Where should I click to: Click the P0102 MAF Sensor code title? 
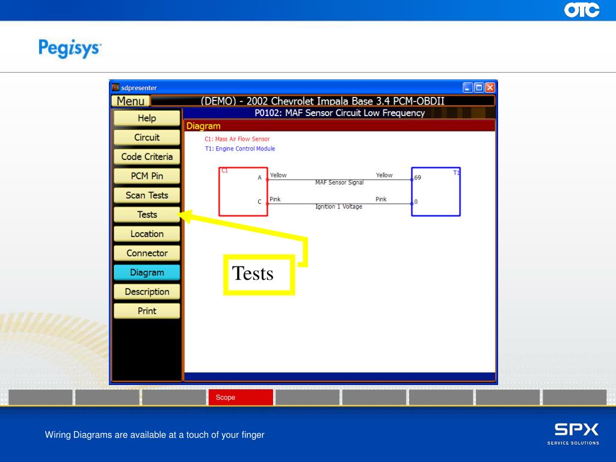pos(340,113)
